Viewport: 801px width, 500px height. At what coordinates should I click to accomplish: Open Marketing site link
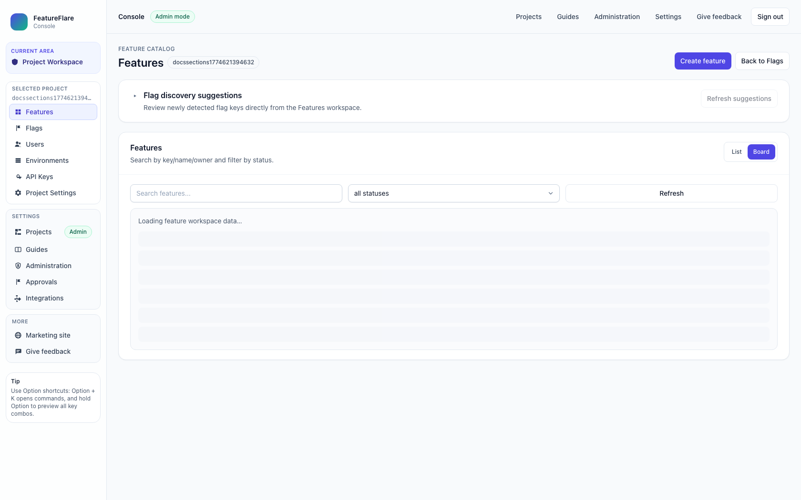pos(53,335)
